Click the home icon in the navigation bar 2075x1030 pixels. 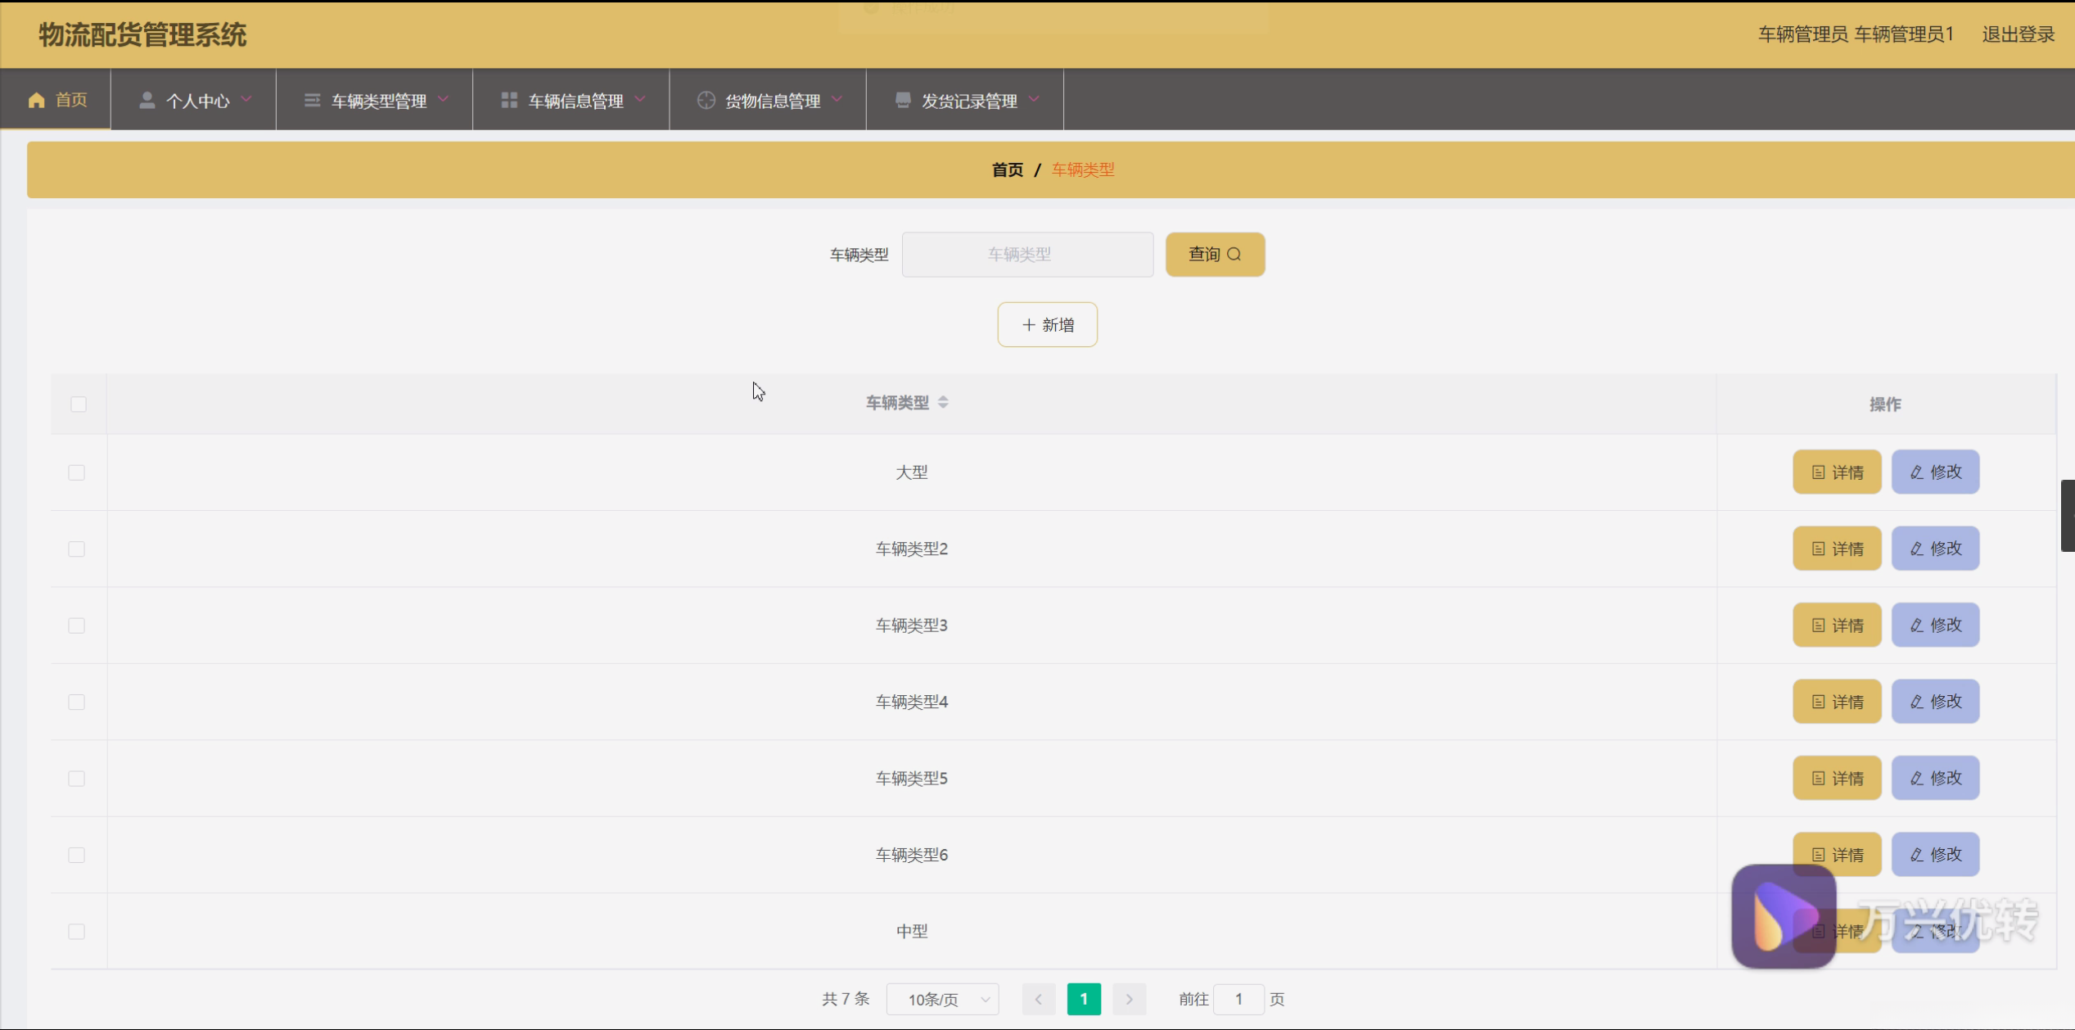pyautogui.click(x=36, y=100)
